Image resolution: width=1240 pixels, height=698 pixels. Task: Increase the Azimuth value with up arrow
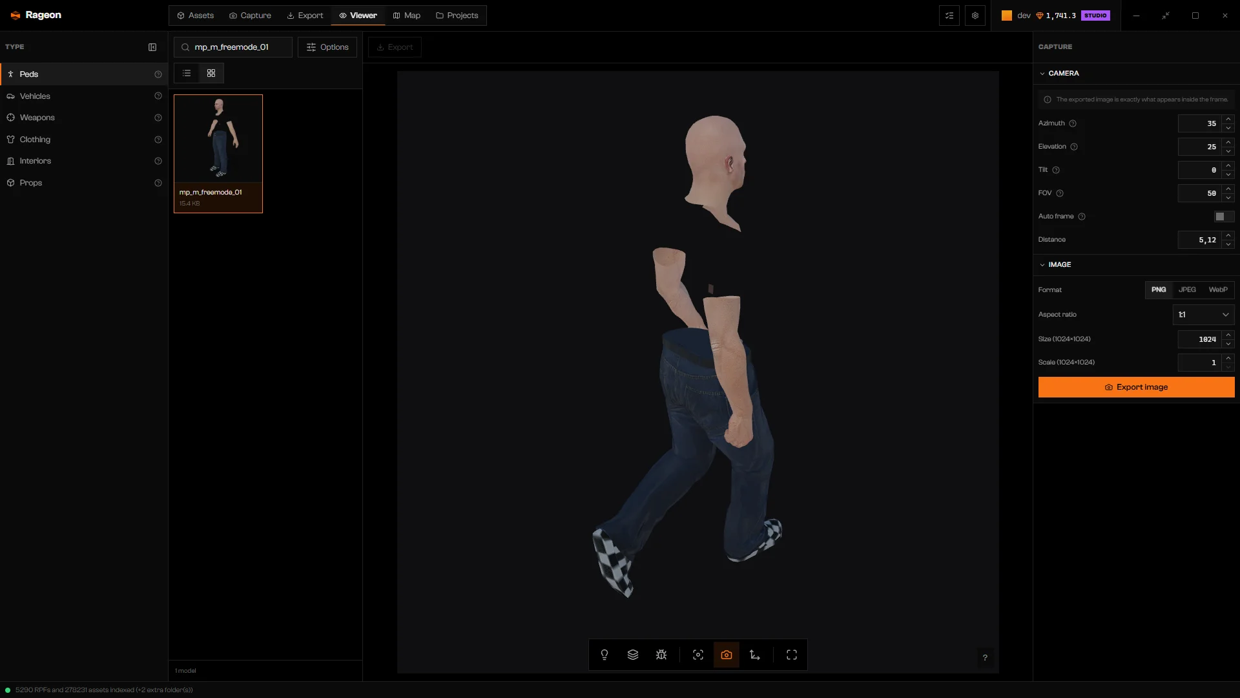1228,119
